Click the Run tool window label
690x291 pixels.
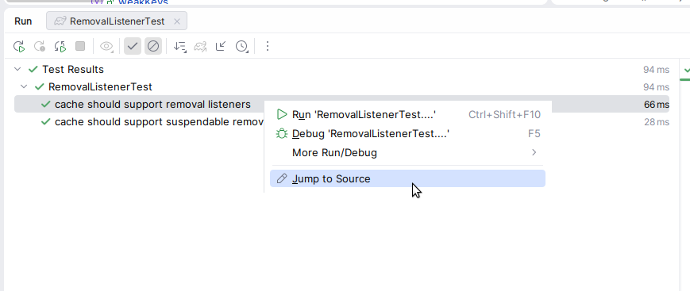click(x=23, y=21)
